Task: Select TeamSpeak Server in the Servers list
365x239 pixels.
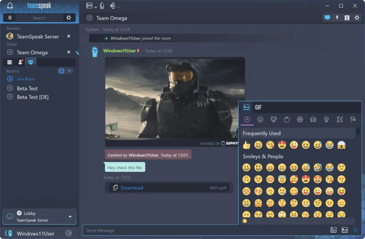Action: [x=38, y=36]
